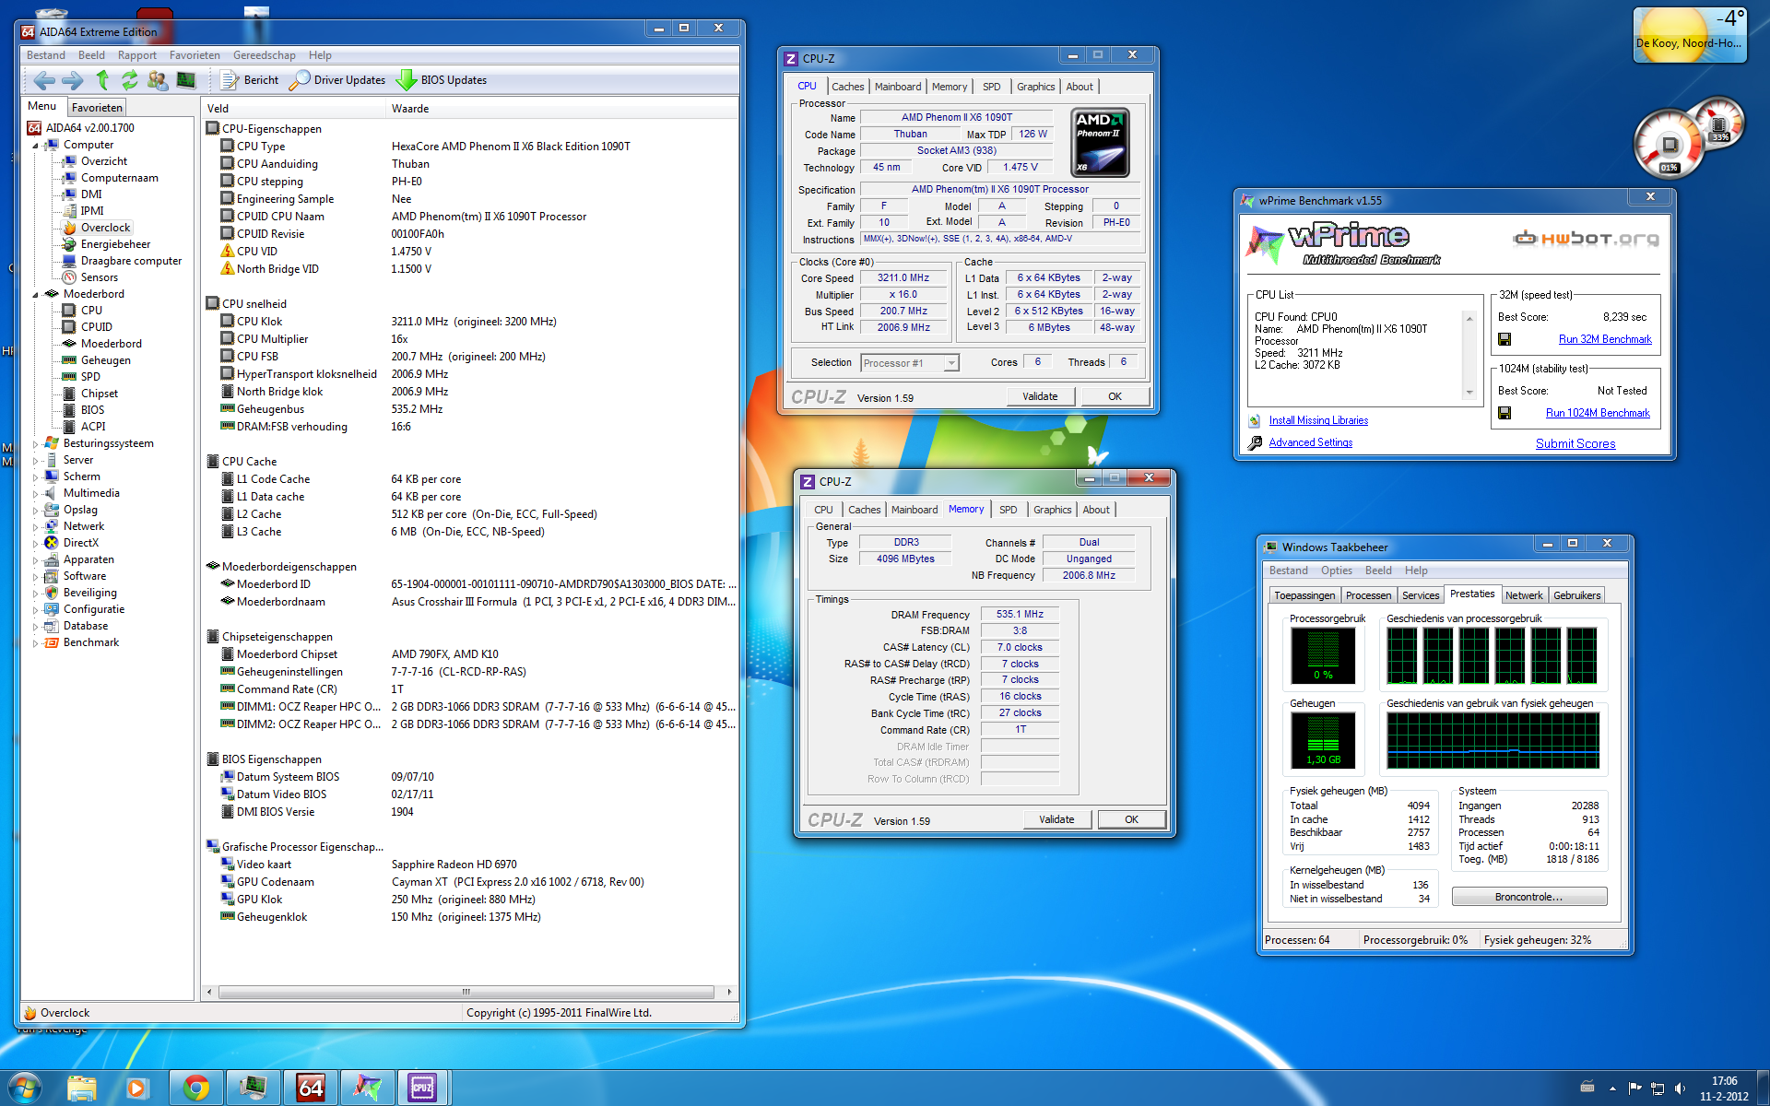The height and width of the screenshot is (1106, 1770).
Task: Expand the Opslag tree node
Action: 36,511
